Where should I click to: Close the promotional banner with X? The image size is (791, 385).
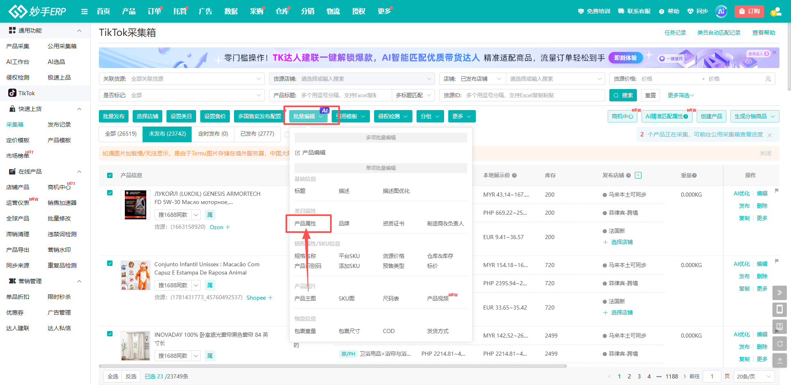pyautogui.click(x=775, y=52)
